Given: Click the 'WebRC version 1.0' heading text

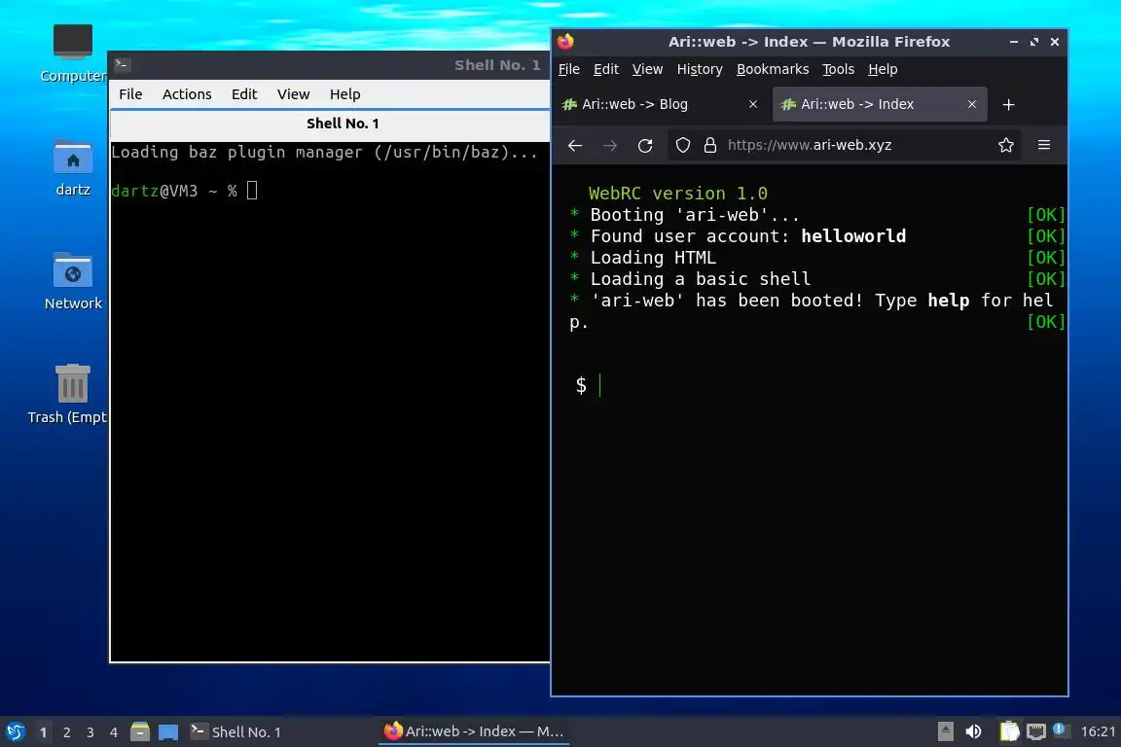Looking at the screenshot, I should click(x=677, y=194).
